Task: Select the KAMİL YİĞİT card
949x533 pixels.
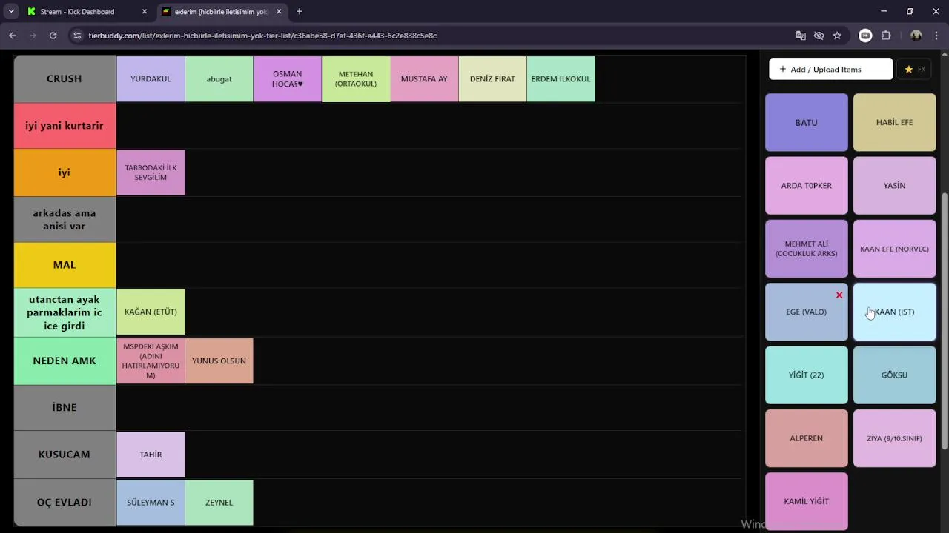Action: (806, 501)
